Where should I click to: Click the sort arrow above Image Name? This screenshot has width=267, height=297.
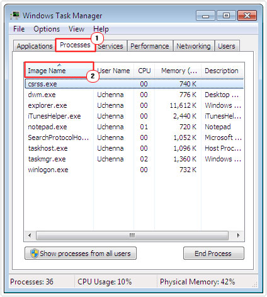tap(59, 65)
